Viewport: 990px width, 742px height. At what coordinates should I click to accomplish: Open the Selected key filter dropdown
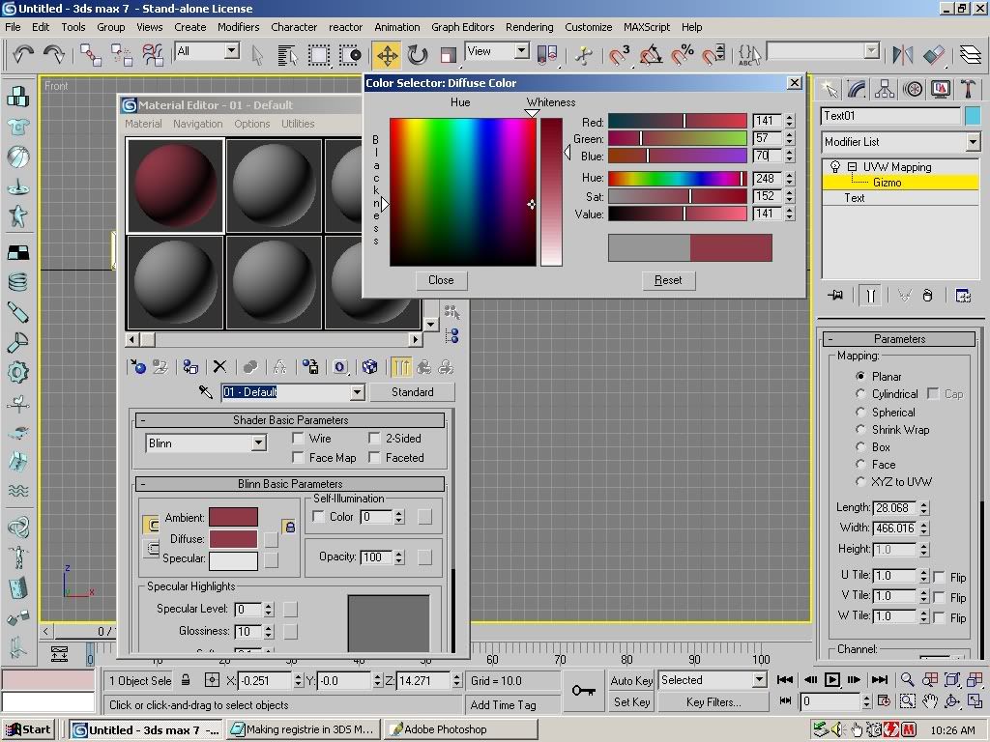(760, 680)
